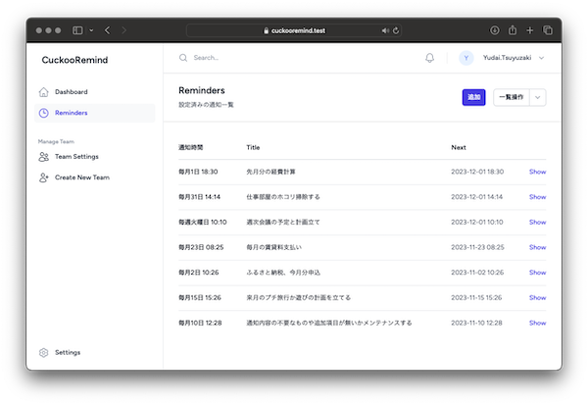The height and width of the screenshot is (405, 588).
Task: Expand the Yudai.Tsuyuzaki user menu
Action: coord(541,58)
